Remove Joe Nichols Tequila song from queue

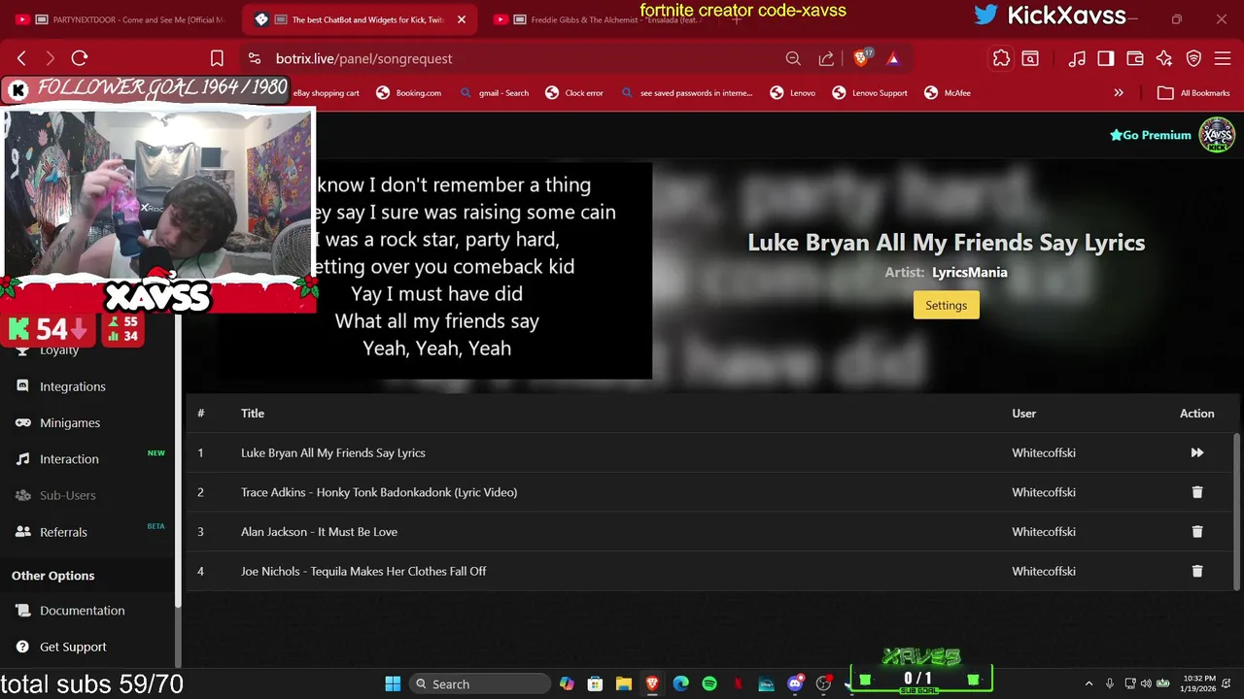click(1196, 571)
